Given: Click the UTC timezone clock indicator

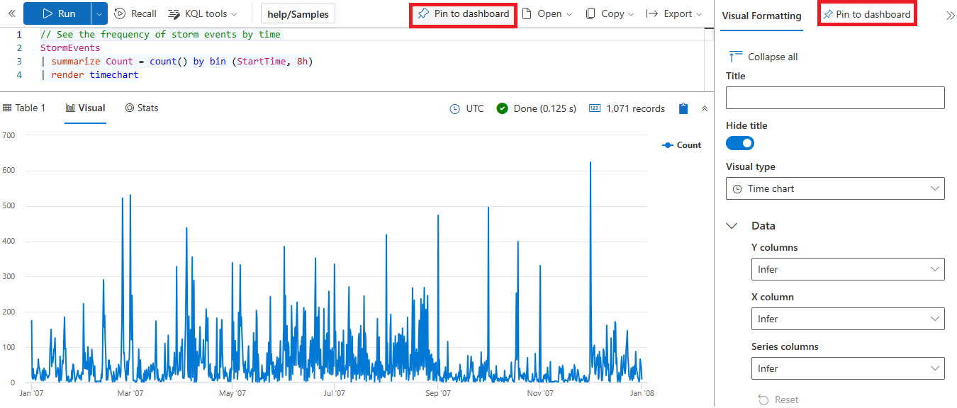Looking at the screenshot, I should point(467,108).
